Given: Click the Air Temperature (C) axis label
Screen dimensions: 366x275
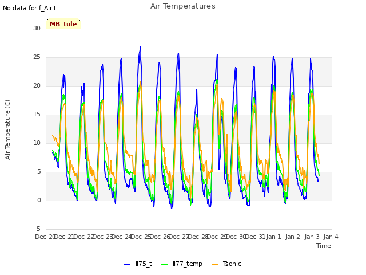Looking at the screenshot, I should tap(7, 129).
